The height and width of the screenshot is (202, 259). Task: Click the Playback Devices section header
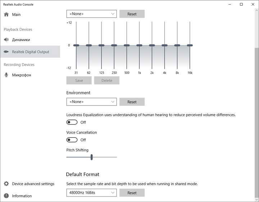tap(18, 29)
